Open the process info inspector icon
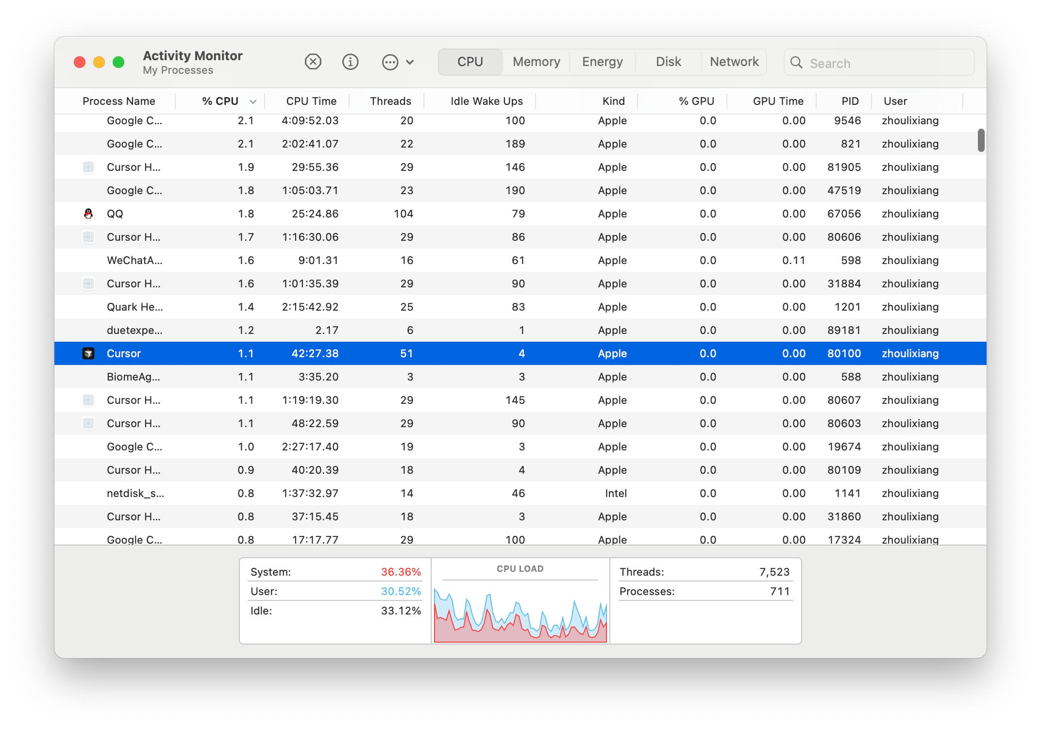 click(350, 62)
